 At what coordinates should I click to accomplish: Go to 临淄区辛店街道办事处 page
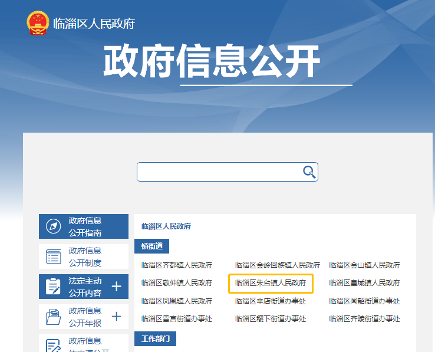click(271, 301)
